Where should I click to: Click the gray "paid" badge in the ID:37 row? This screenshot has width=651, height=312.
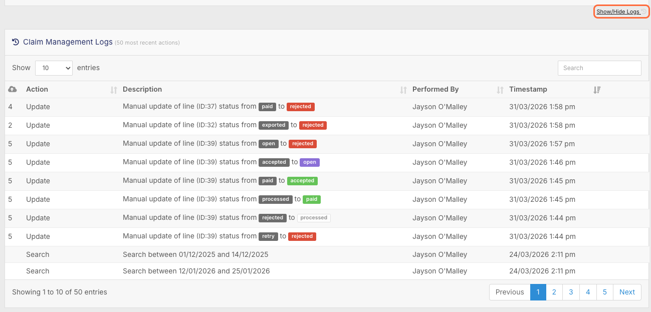tap(268, 107)
